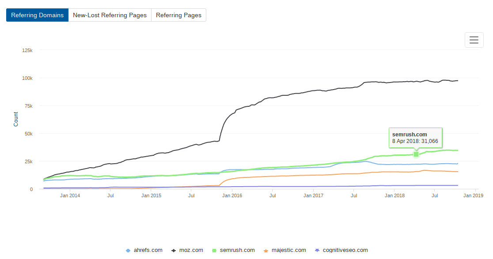Click the green semrush.com square legend marker

[x=214, y=251]
